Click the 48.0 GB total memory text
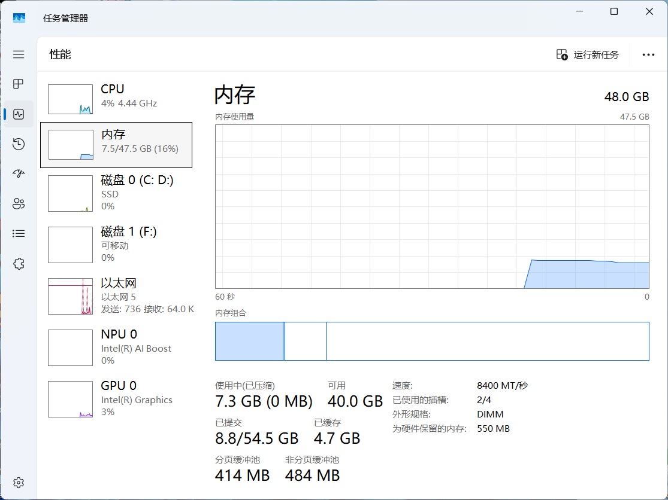 (626, 97)
